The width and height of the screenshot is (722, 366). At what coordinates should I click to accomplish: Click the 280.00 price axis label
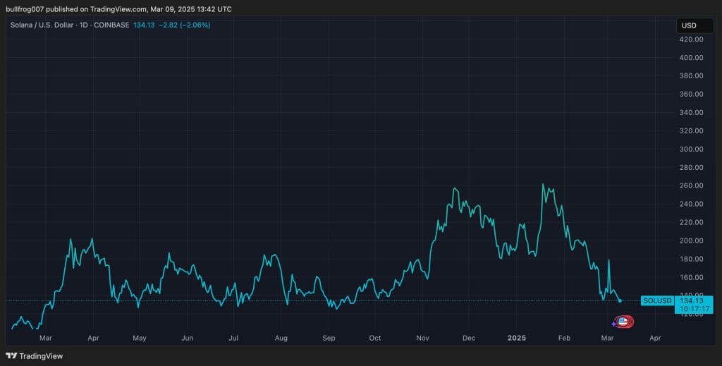[691, 167]
